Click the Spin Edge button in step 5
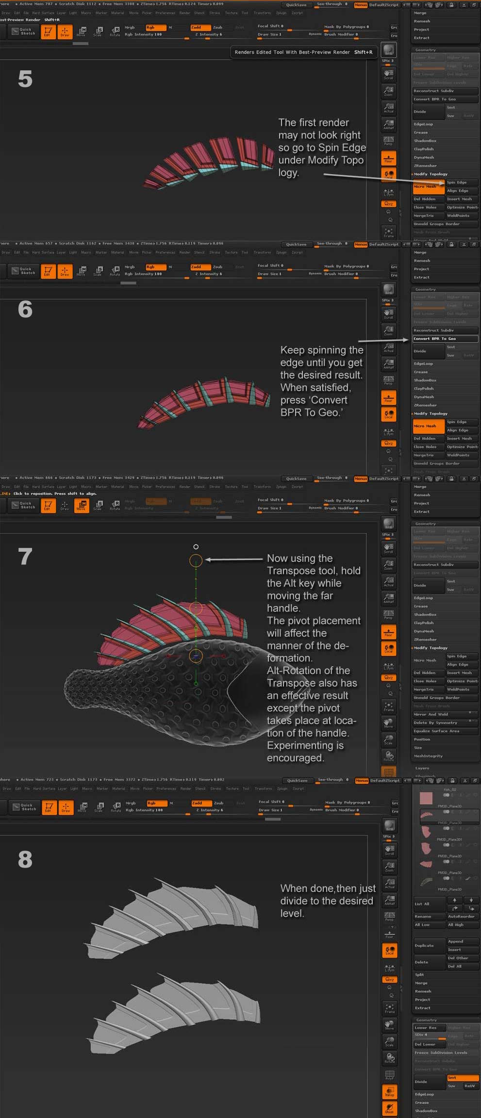 pos(461,182)
